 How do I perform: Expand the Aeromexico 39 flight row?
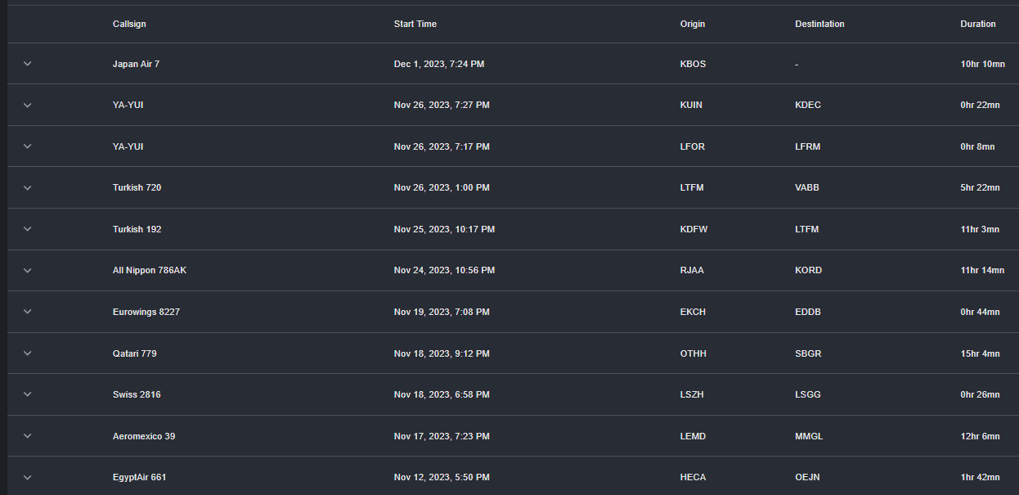coord(27,436)
